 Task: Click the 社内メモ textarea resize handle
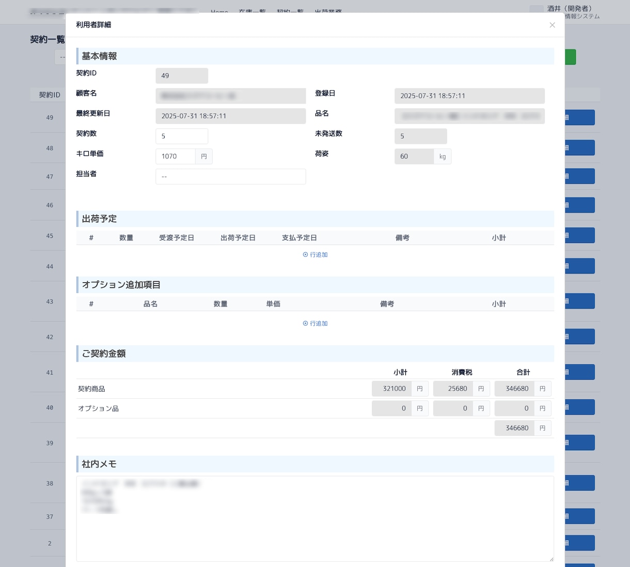[x=551, y=559]
